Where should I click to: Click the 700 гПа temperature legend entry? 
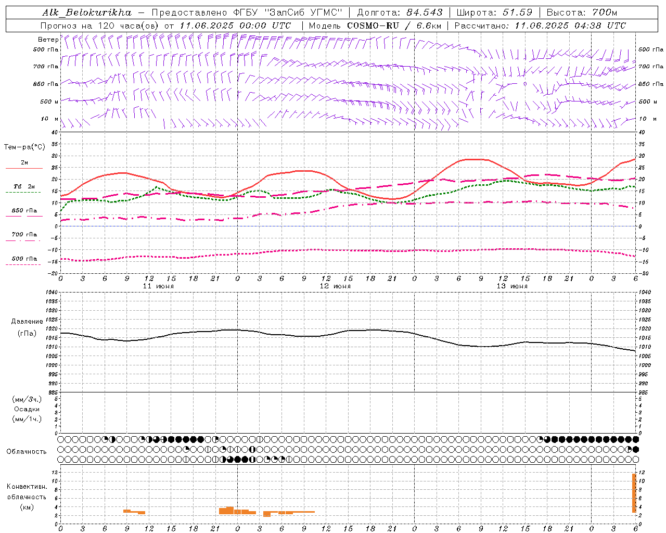click(x=24, y=235)
